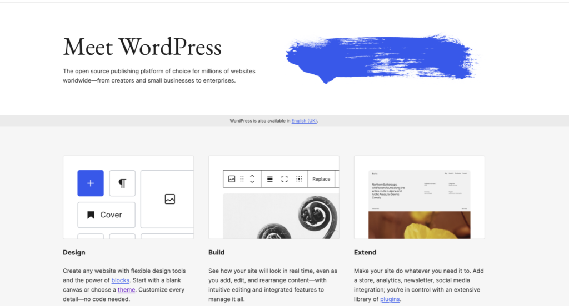Image resolution: width=569 pixels, height=306 pixels.
Task: Click the move up/down arrows in toolbar
Action: 252,178
